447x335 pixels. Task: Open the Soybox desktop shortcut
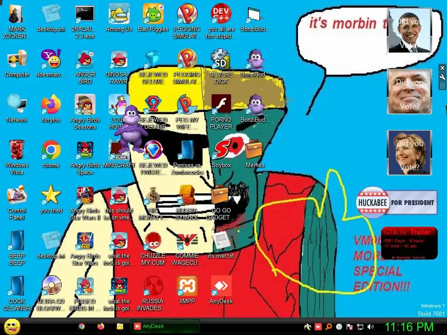pyautogui.click(x=221, y=154)
